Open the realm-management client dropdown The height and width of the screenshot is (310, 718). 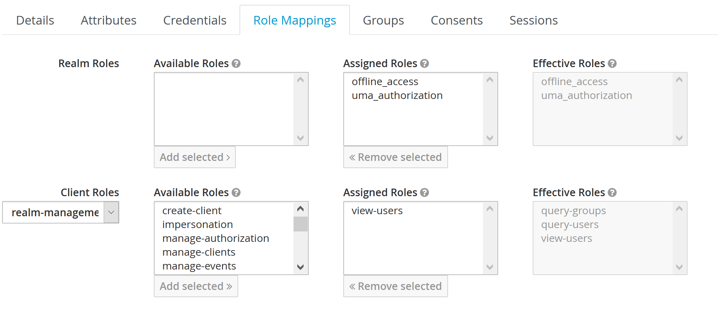pyautogui.click(x=61, y=212)
